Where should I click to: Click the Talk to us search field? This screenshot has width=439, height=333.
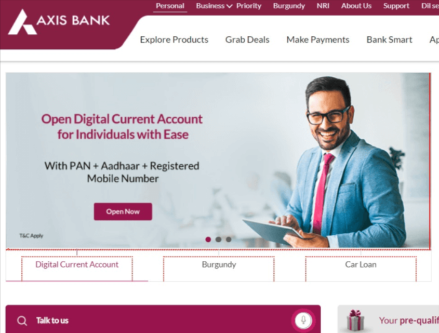pos(163,319)
